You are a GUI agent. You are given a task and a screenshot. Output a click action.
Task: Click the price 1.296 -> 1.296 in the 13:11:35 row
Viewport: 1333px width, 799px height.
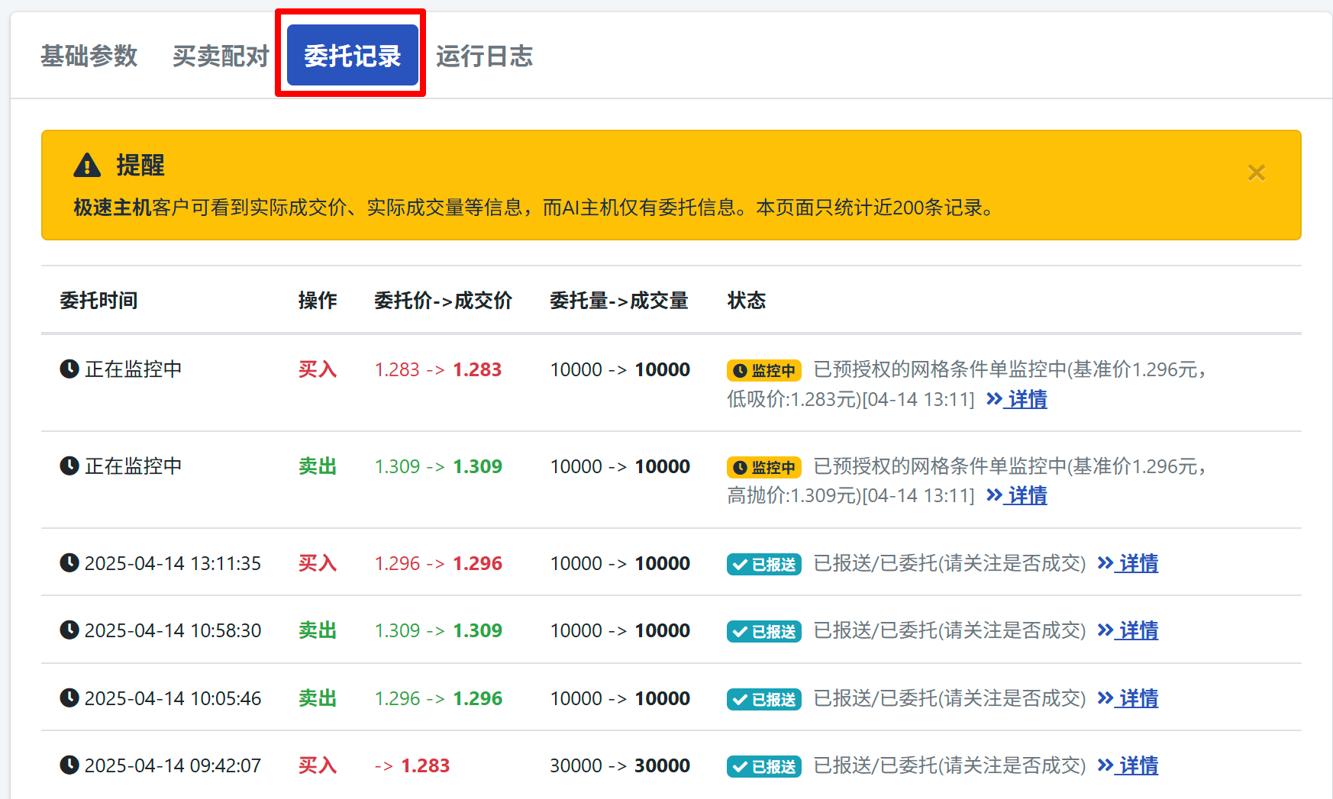pos(438,563)
